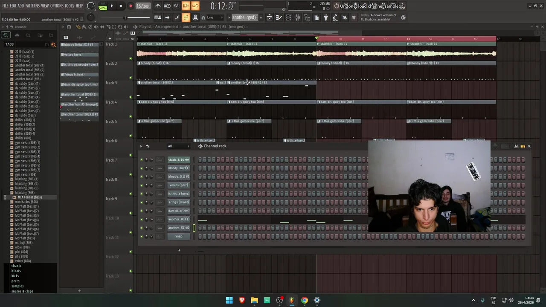Mute the 'stash..k 16' channel green LED
546x307 pixels.
coord(142,159)
